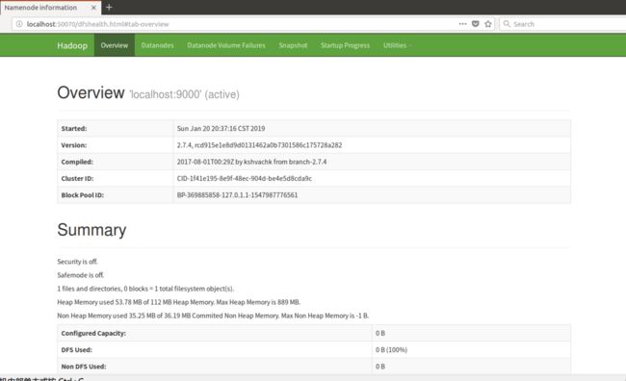626x381 pixels.
Task: Select the CID-1f41e195 cluster ID value
Action: (x=245, y=178)
